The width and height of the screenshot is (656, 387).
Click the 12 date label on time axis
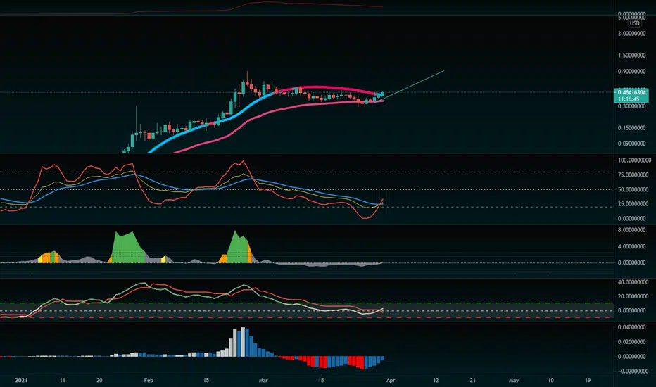point(436,380)
